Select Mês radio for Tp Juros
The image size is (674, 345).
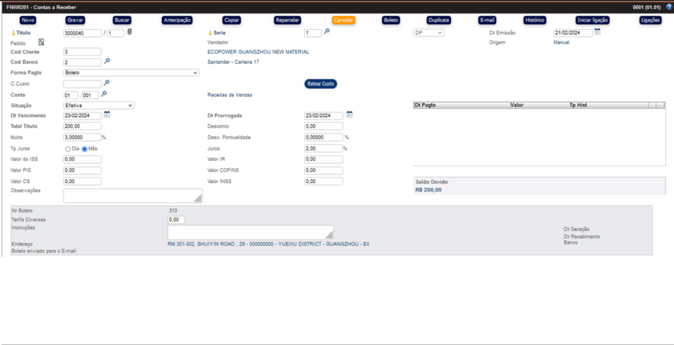pos(85,149)
